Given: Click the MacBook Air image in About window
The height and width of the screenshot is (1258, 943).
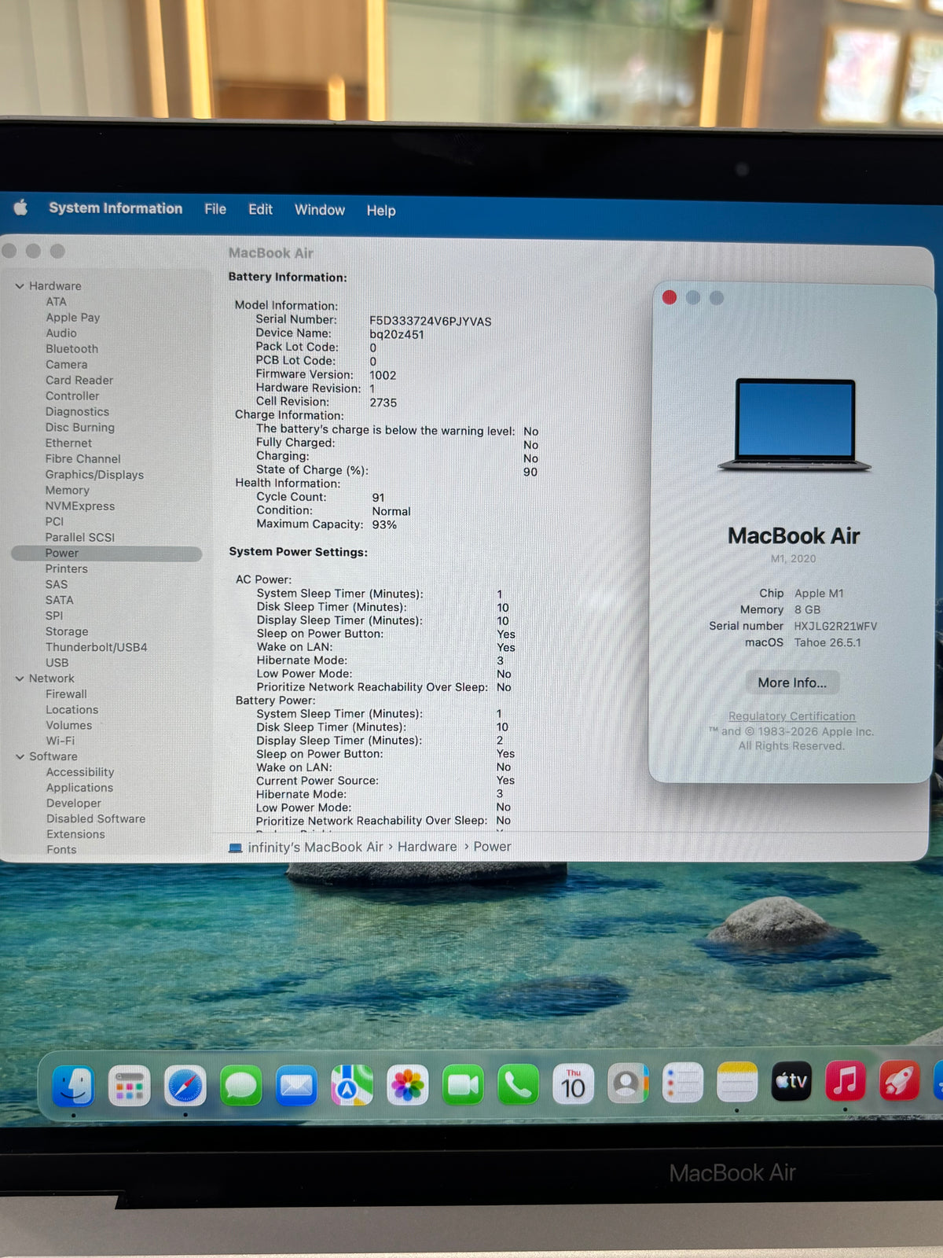Looking at the screenshot, I should click(x=794, y=425).
